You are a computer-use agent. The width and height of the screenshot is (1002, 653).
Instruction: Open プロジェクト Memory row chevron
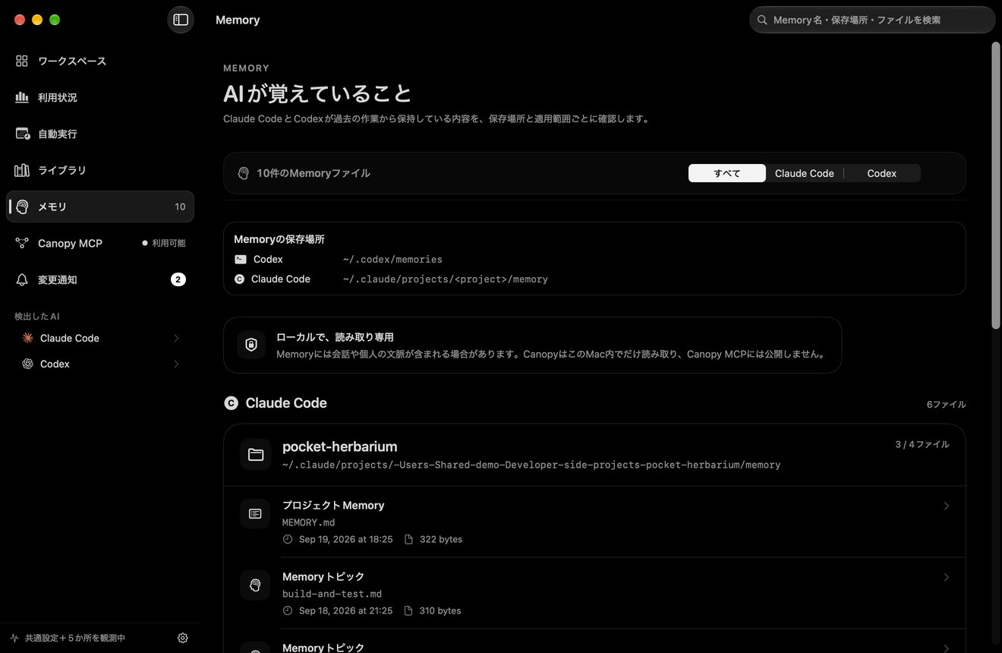coord(946,506)
